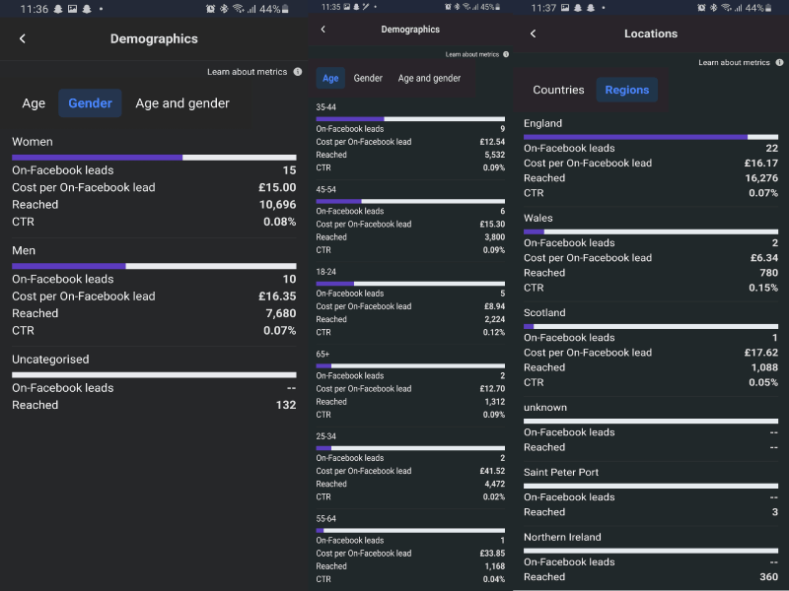This screenshot has width=789, height=591.
Task: Select the Wales region heading
Action: [538, 219]
